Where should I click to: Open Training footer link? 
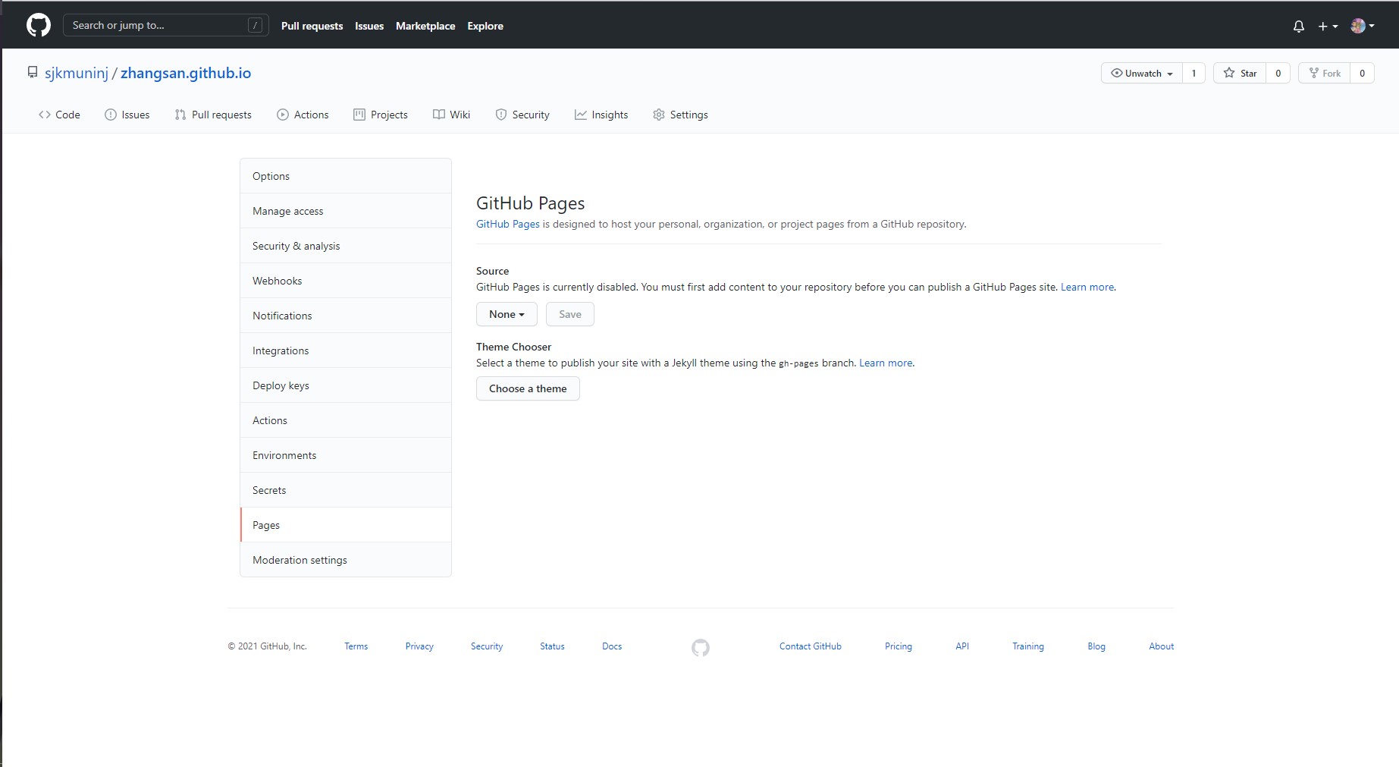1028,646
